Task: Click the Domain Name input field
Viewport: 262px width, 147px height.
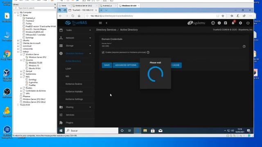Action: pyautogui.click(x=172, y=46)
